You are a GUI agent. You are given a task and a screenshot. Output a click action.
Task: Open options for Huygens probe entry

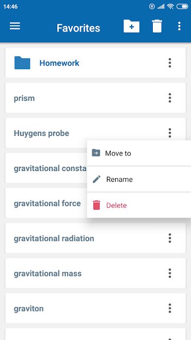(x=170, y=133)
